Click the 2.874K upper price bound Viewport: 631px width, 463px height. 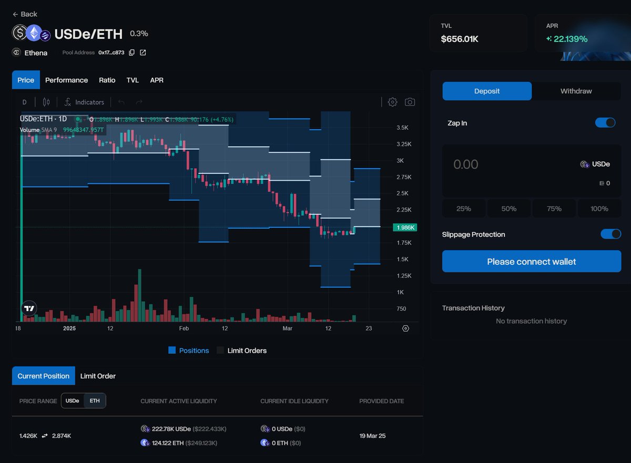pyautogui.click(x=62, y=436)
